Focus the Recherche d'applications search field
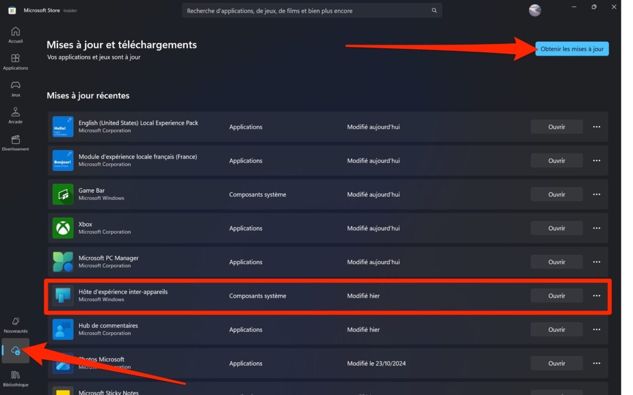633x395 pixels. coord(312,10)
